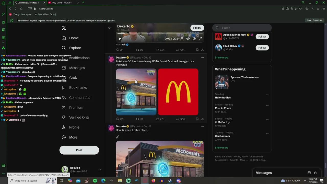The width and height of the screenshot is (327, 184).
Task: Open the three-dot menu on Dexerto's Pokémon tweet
Action: (202, 57)
